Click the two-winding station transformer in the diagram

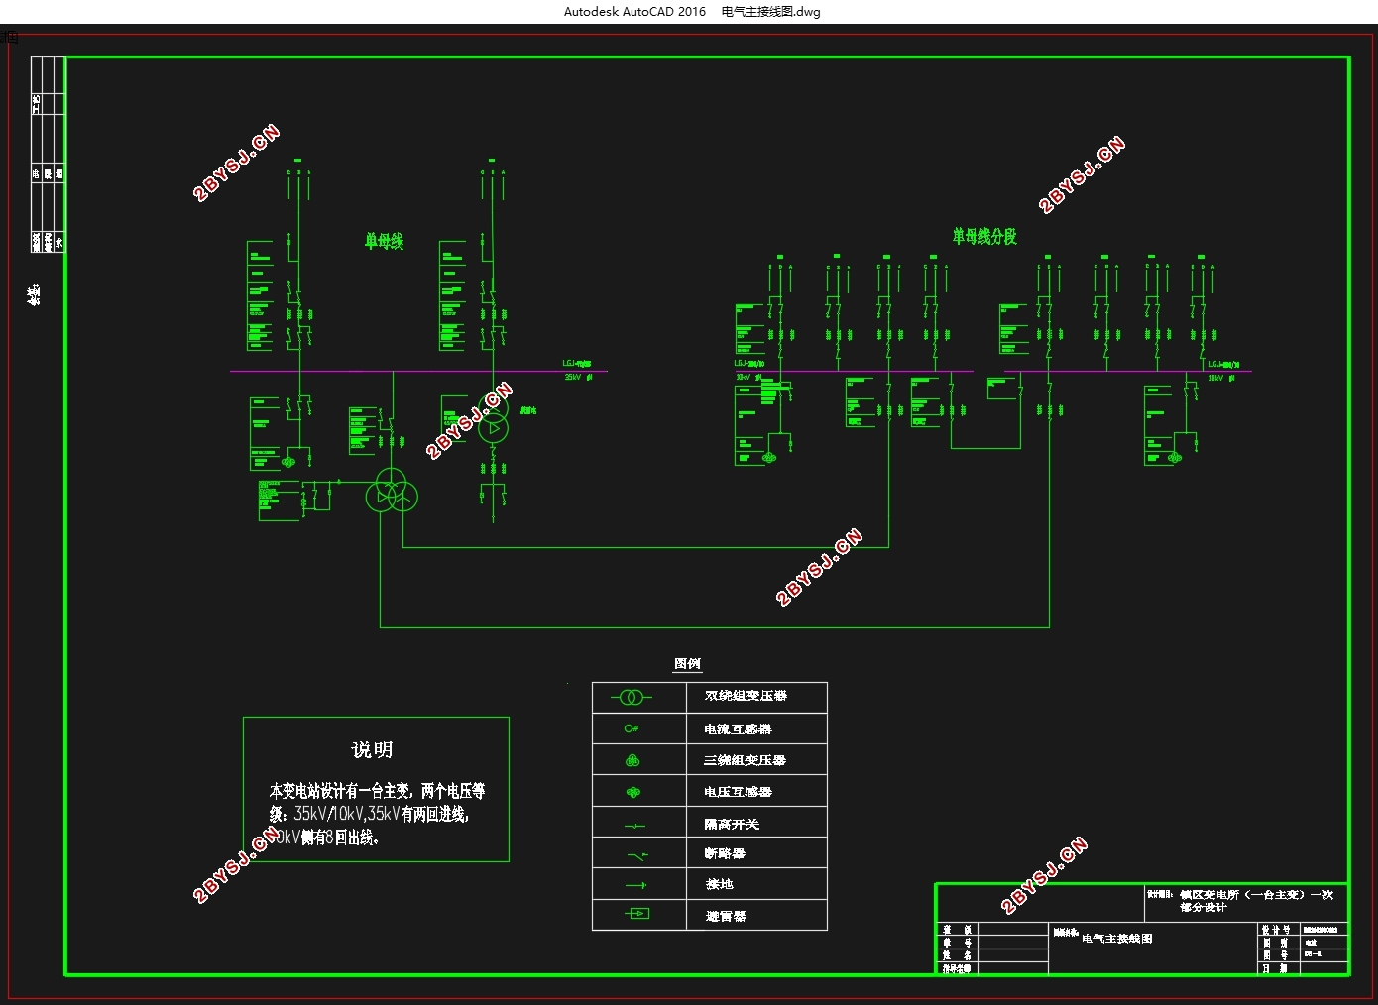pos(493,419)
